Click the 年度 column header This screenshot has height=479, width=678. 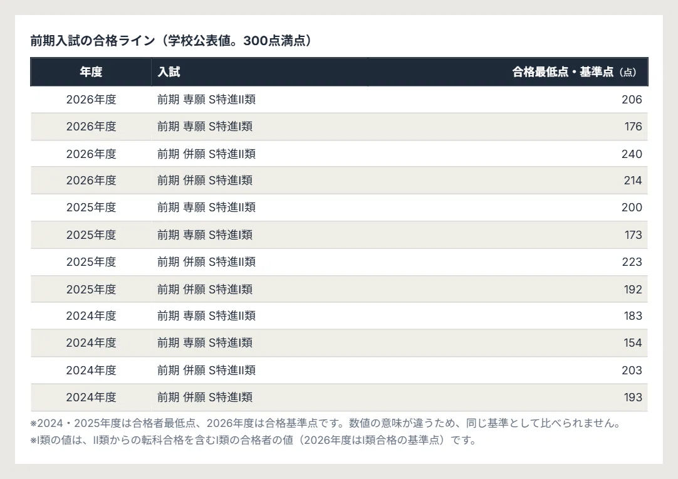point(91,72)
